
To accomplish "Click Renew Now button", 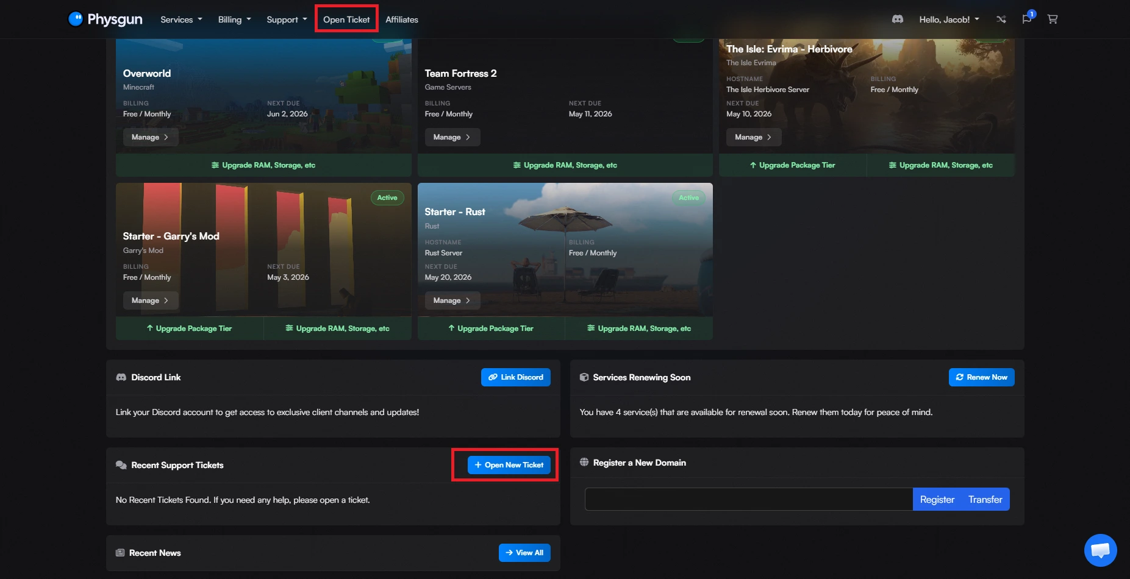I will (982, 377).
